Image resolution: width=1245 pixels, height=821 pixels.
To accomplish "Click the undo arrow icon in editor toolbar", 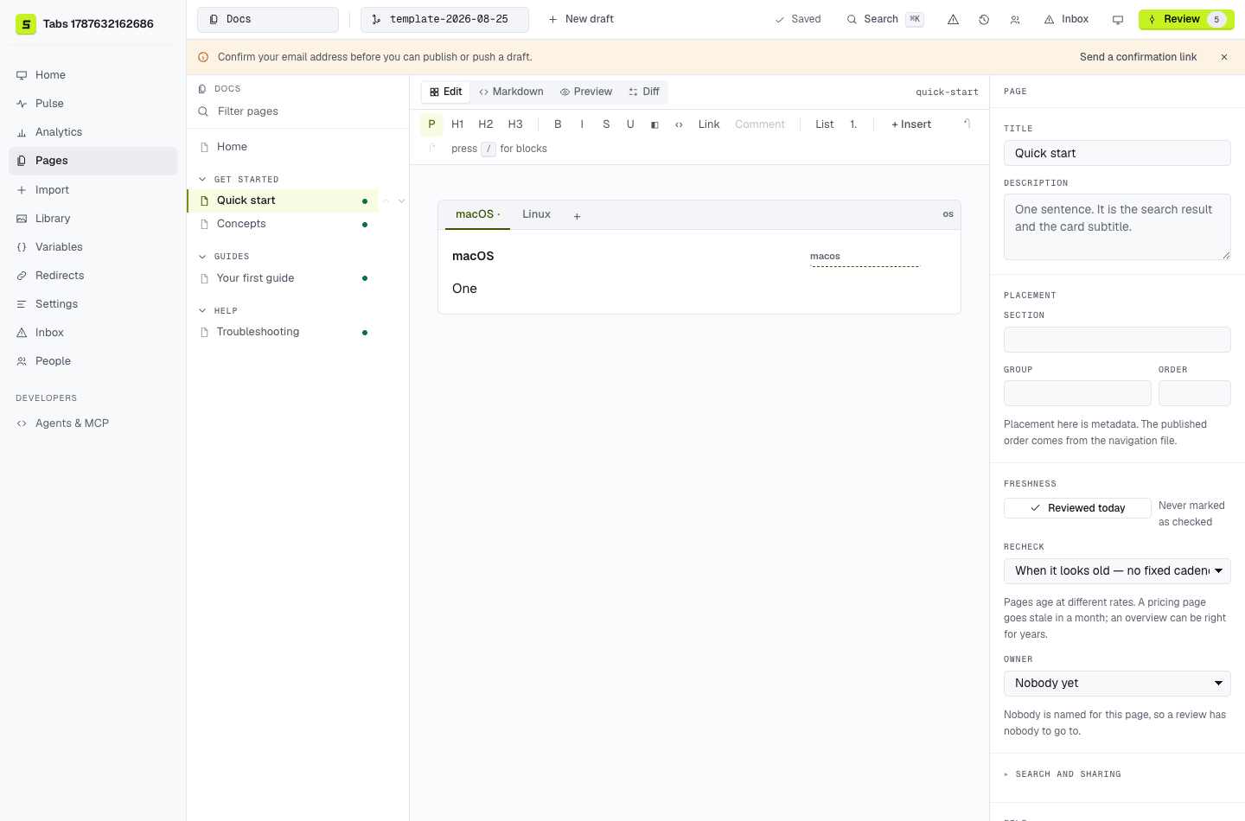I will (967, 124).
